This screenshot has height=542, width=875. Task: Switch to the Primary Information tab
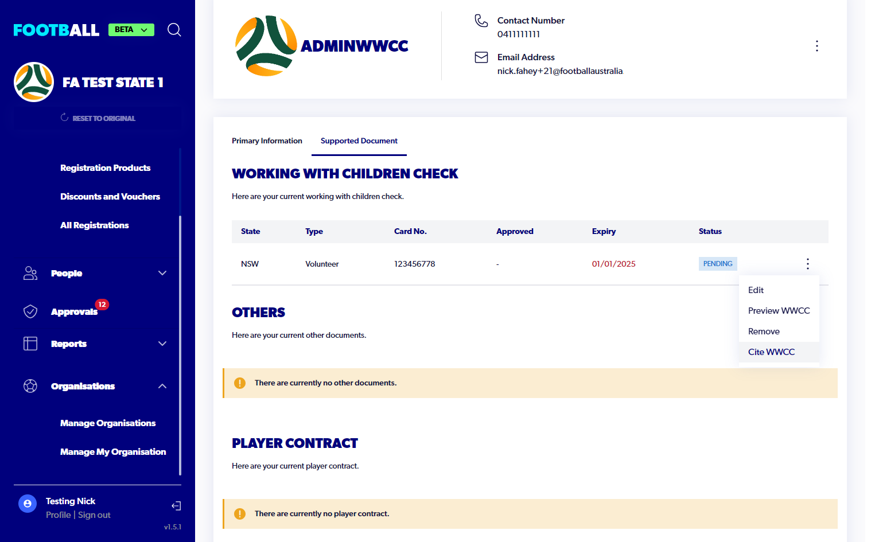click(267, 141)
